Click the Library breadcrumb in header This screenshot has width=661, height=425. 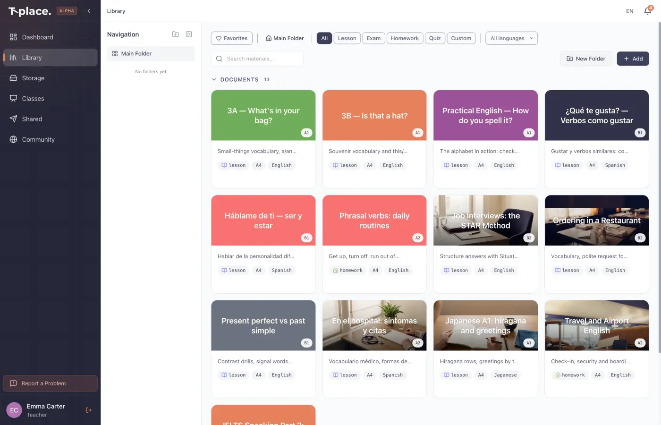click(x=116, y=11)
